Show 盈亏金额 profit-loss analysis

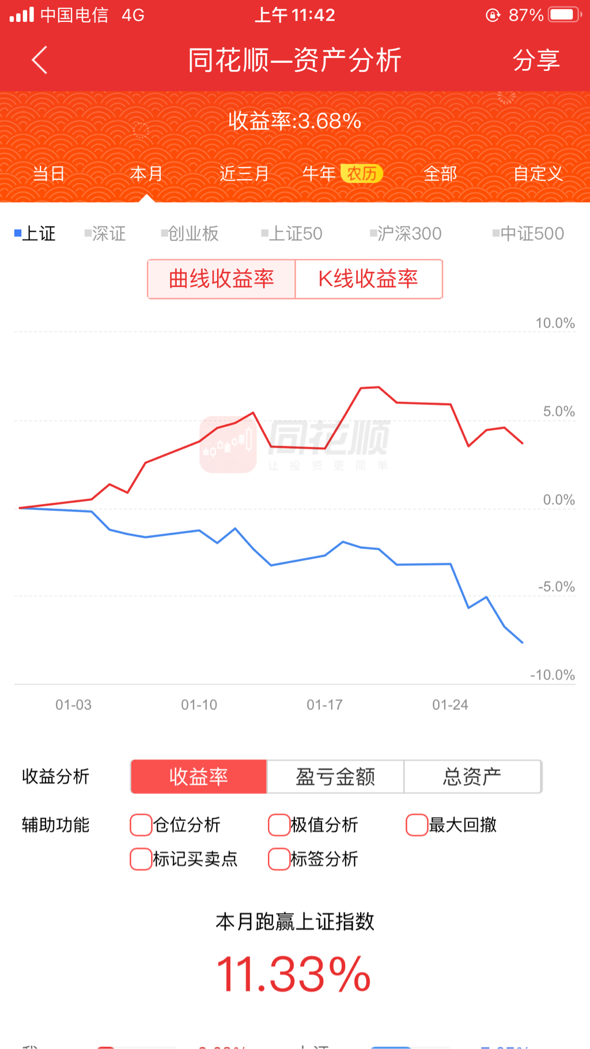(335, 777)
